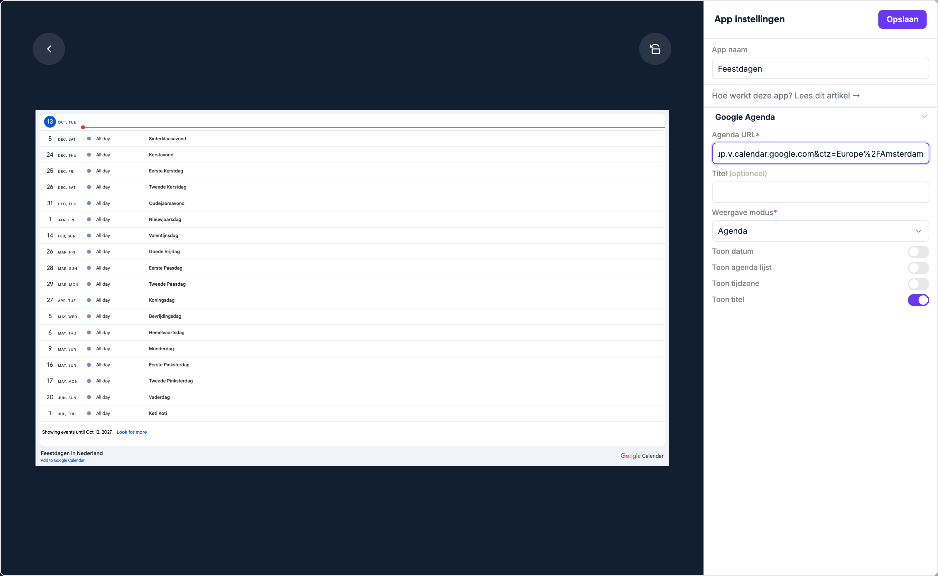938x576 pixels.
Task: Open the Tweede Pinksterdag event
Action: coord(171,380)
